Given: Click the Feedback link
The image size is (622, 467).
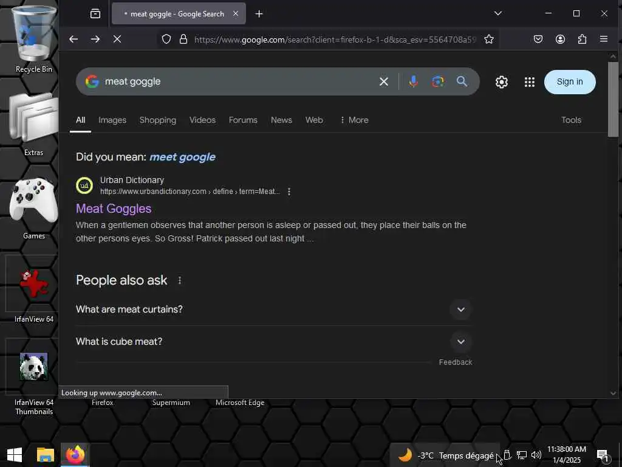Looking at the screenshot, I should click(x=456, y=362).
